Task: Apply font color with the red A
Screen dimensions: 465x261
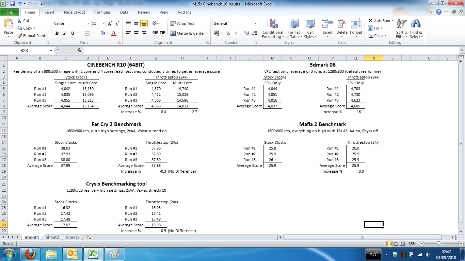Action: point(114,33)
